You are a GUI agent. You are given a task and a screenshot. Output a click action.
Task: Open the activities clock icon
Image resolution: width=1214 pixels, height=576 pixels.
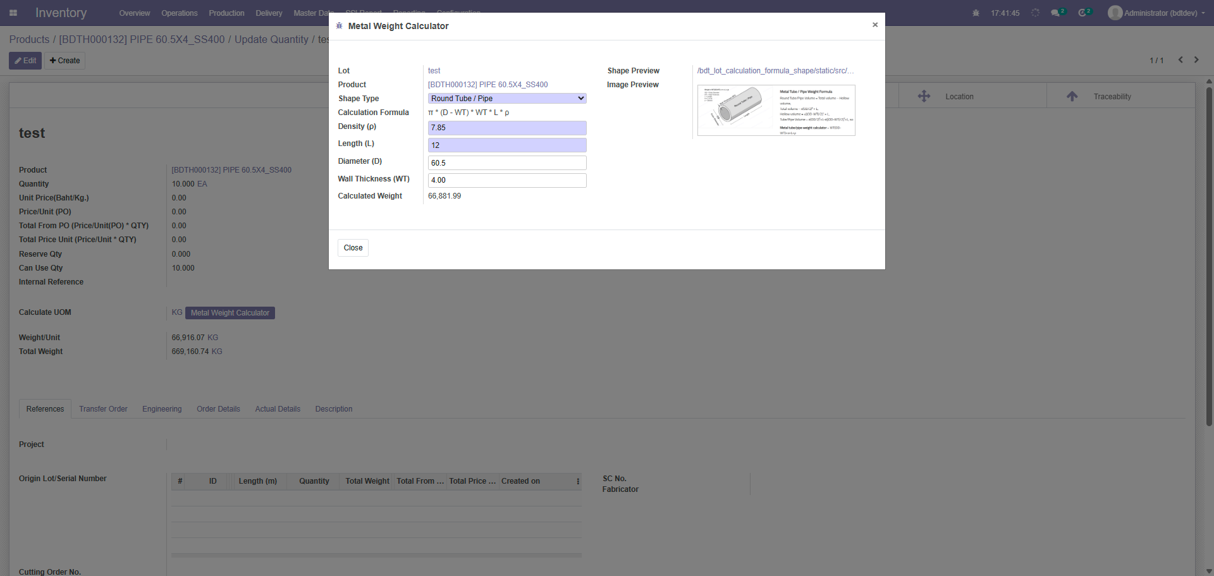coord(1082,13)
